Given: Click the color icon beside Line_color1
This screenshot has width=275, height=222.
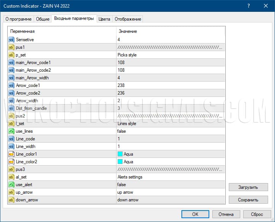Looking at the screenshot, I should pos(11,154).
